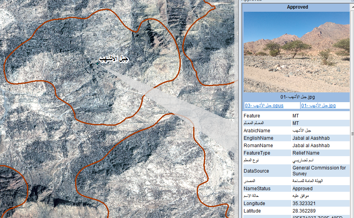Click the feature point marker on map
The image size is (354, 218).
coord(97,64)
